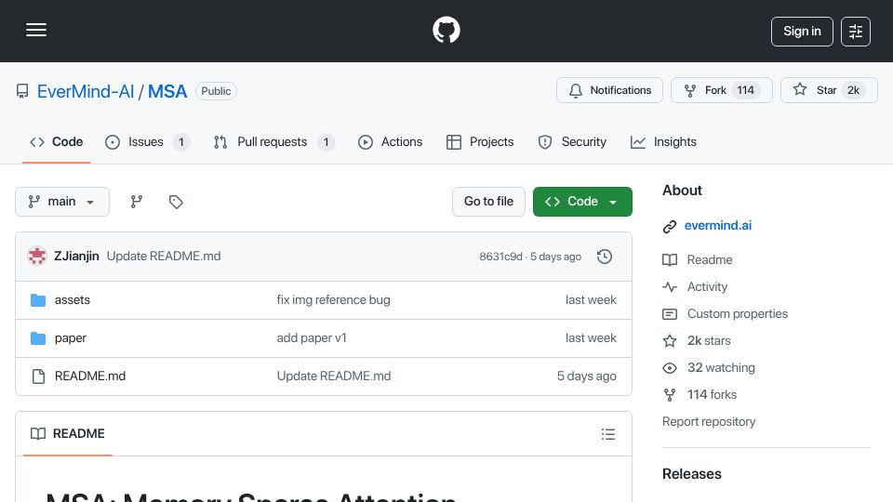The width and height of the screenshot is (893, 502).
Task: Click Notifications bell button
Action: pos(609,90)
